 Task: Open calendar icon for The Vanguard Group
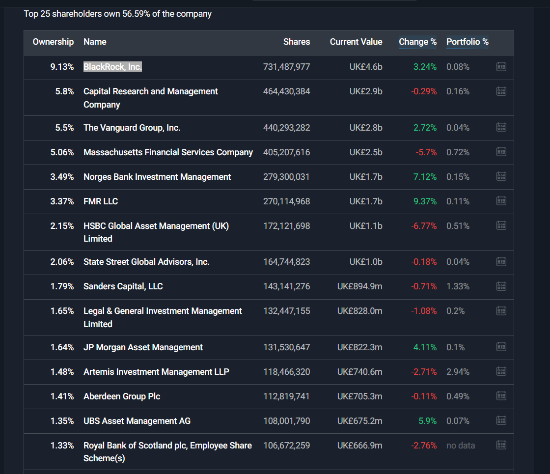click(x=501, y=128)
